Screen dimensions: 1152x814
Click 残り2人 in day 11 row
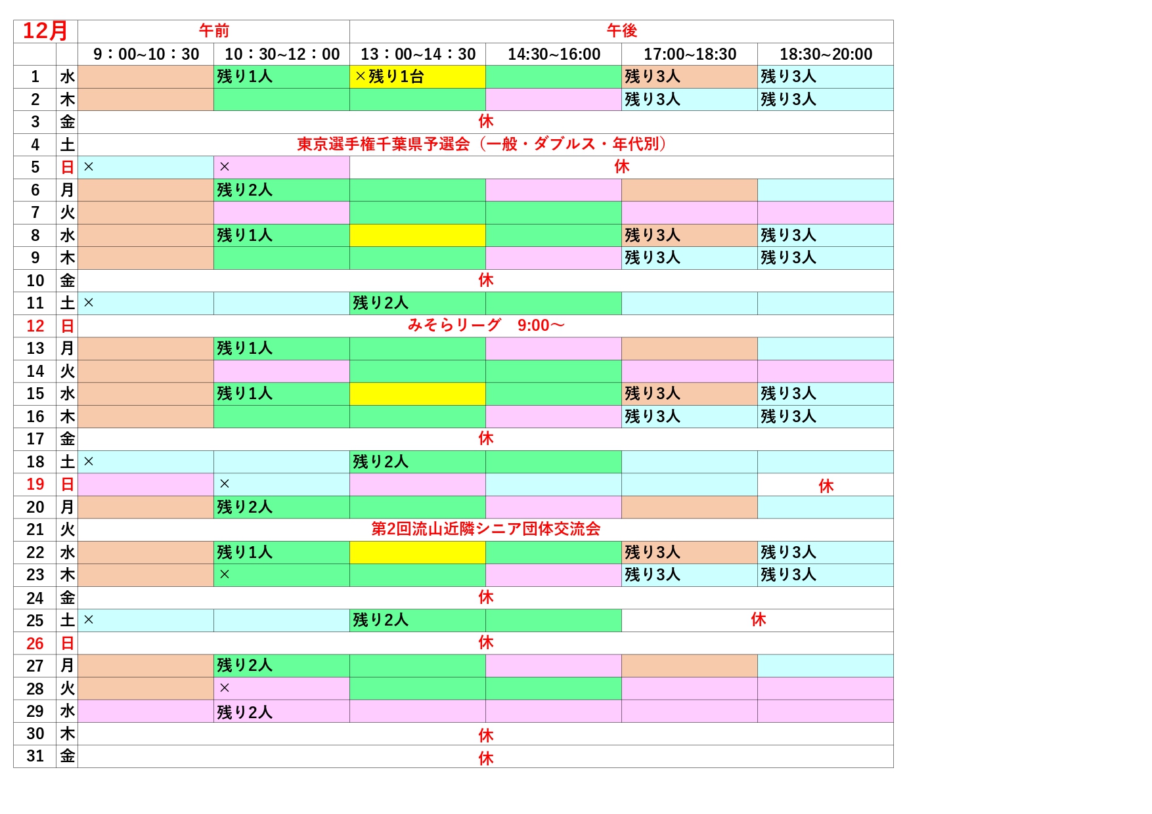380,303
